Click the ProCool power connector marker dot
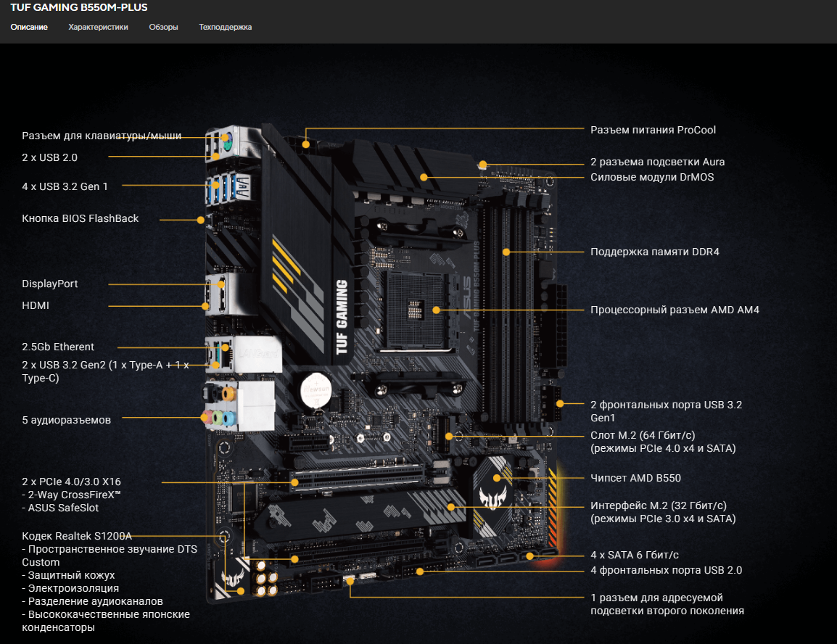The height and width of the screenshot is (644, 837). [x=306, y=144]
